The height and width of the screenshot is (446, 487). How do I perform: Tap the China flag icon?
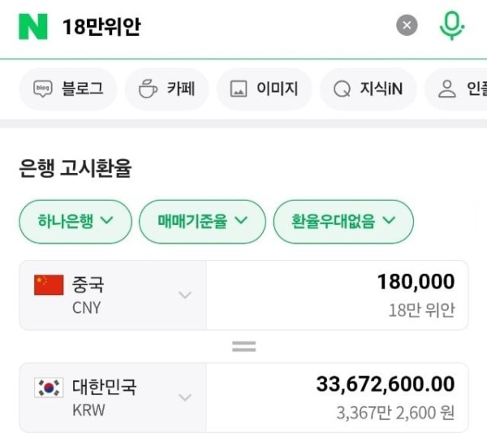(x=49, y=284)
